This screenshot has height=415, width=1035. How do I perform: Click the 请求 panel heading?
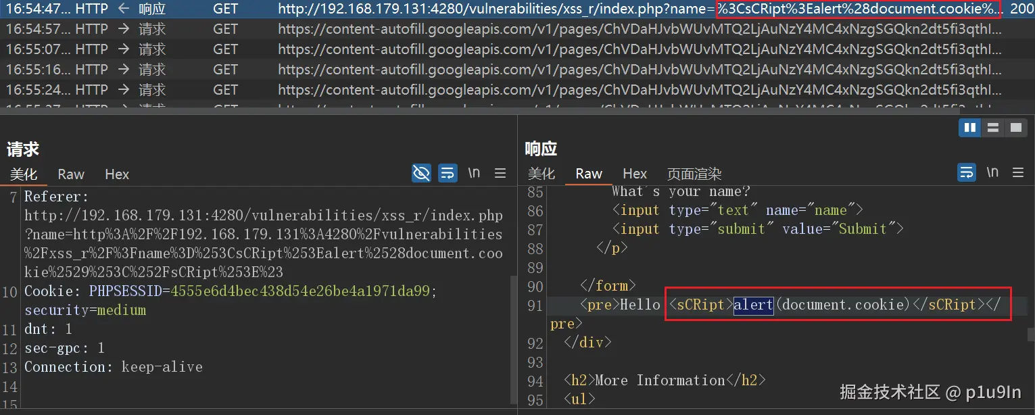point(23,149)
